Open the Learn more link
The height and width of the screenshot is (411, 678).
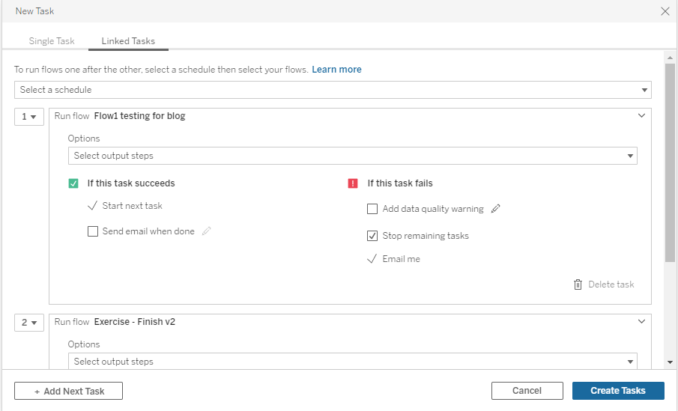point(336,70)
